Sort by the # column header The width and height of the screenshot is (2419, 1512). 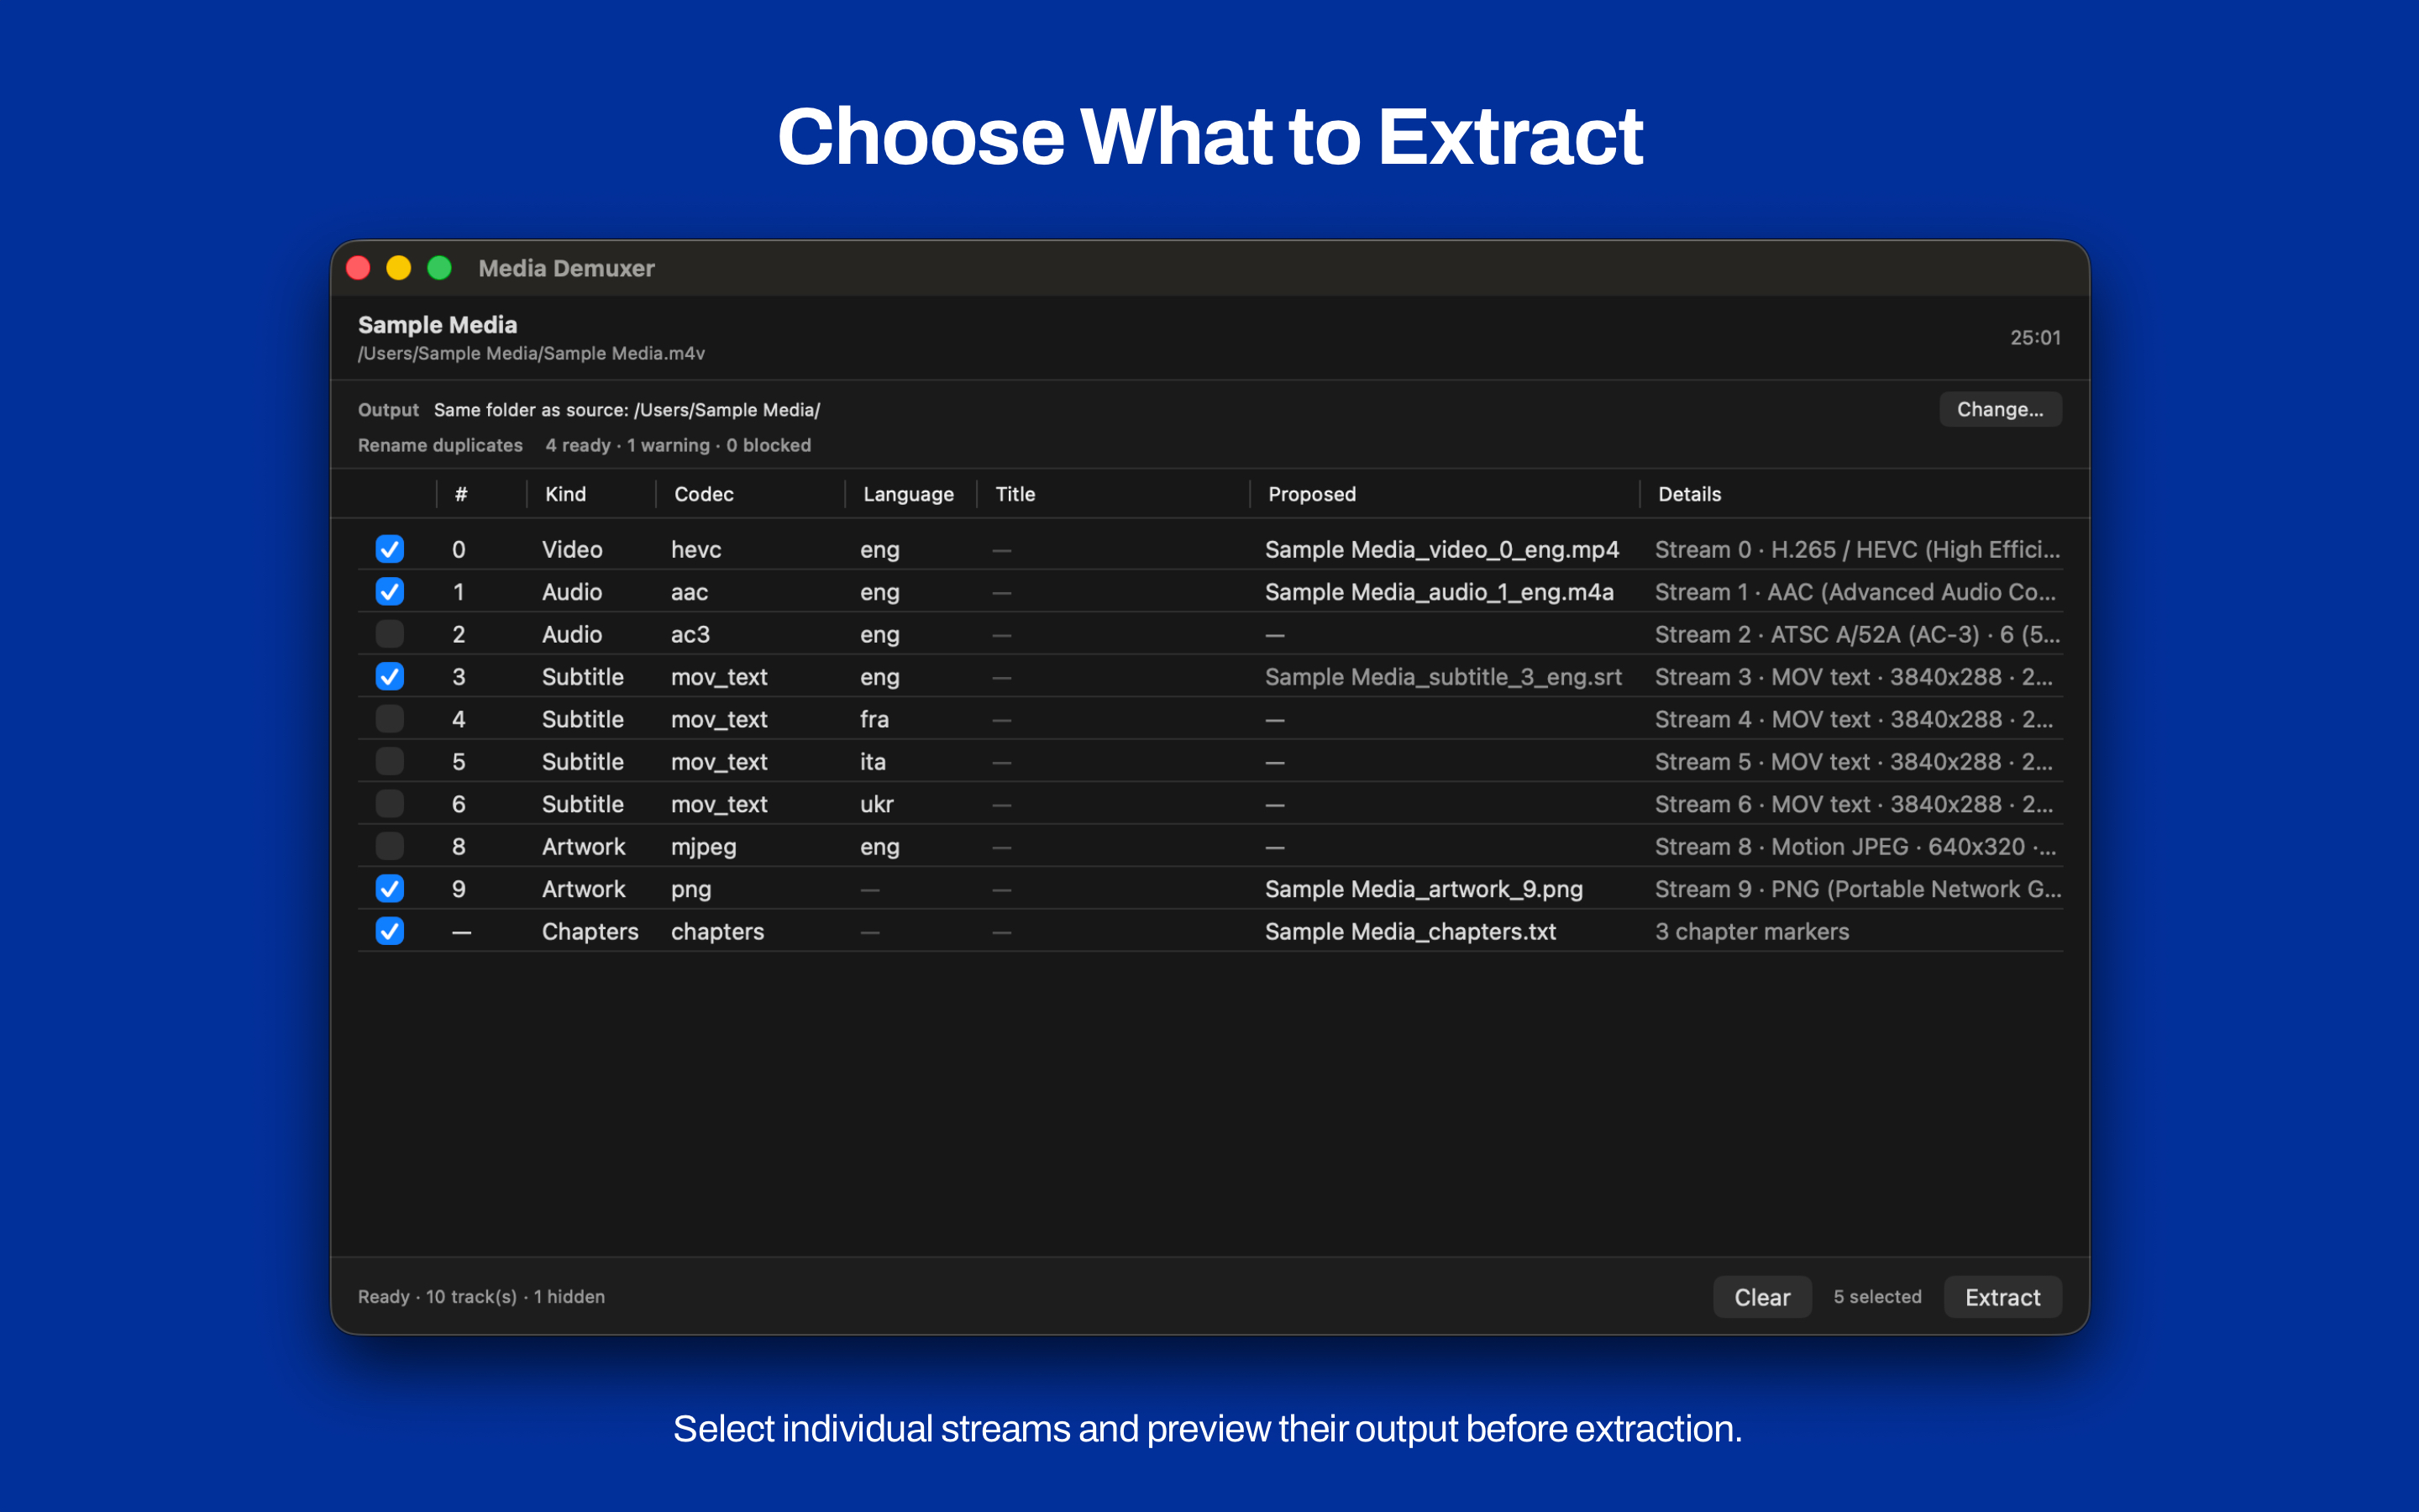point(461,494)
